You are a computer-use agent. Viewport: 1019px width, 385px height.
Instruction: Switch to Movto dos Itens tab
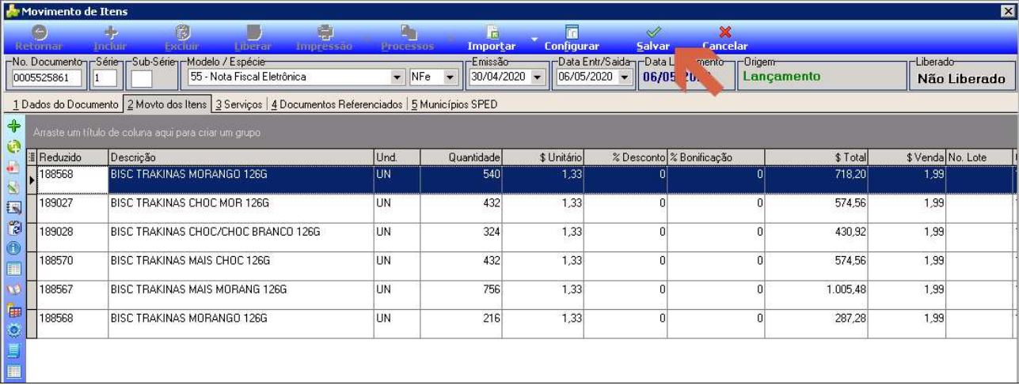[166, 104]
